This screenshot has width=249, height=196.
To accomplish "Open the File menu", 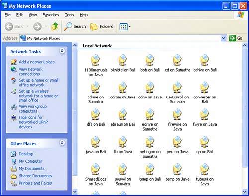I will (x=7, y=15).
